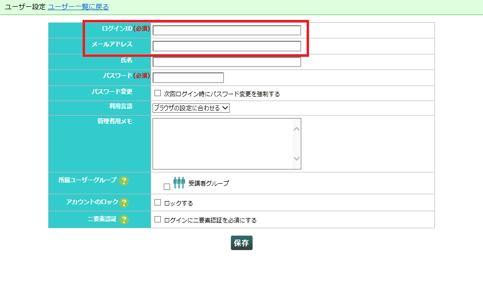Enable required two-factor authentication checkbox
The image size is (483, 305).
[x=158, y=219]
